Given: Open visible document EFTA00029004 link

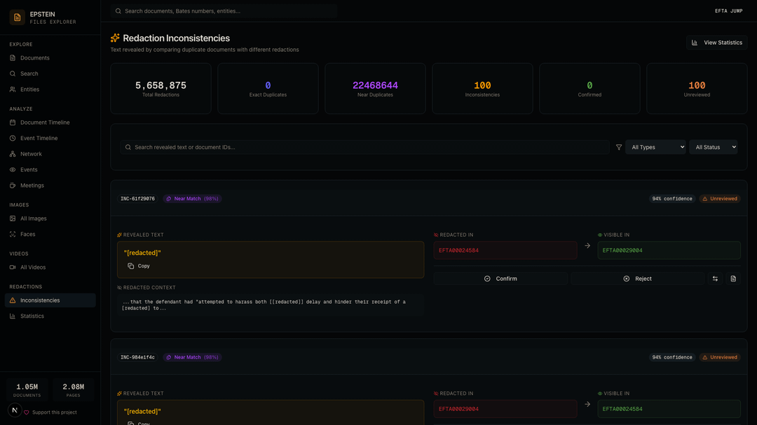Looking at the screenshot, I should click(x=622, y=251).
